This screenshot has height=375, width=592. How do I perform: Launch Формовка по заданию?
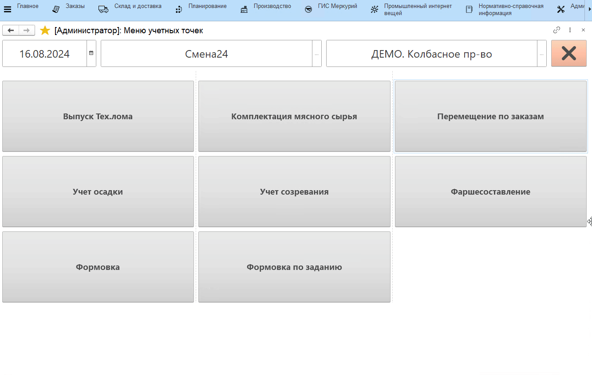coord(294,267)
